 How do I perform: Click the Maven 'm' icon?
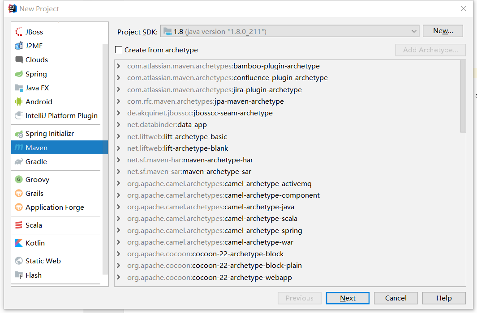click(x=19, y=148)
